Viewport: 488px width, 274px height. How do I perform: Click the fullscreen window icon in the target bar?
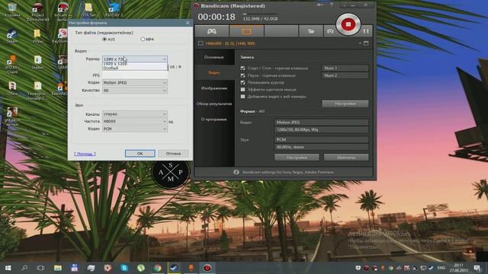tap(366, 43)
